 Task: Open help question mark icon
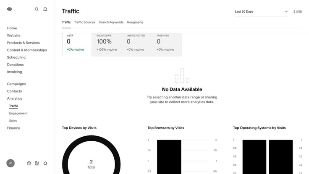click(x=29, y=163)
